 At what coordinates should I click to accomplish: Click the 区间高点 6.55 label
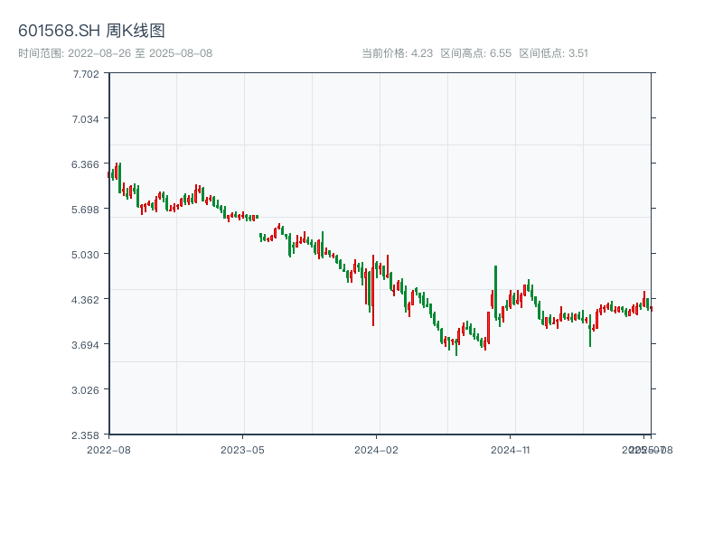(476, 53)
